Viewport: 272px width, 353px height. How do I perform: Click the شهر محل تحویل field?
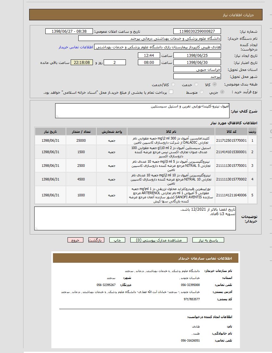[197, 77]
